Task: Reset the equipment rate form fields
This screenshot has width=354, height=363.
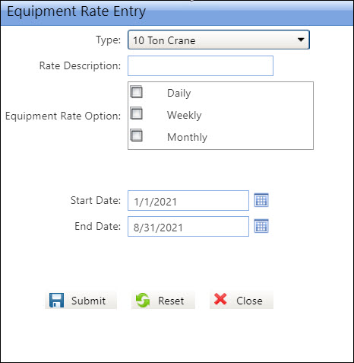Action: pos(163,301)
